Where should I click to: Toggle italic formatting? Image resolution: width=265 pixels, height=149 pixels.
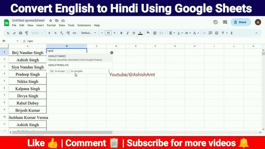pos(128,33)
